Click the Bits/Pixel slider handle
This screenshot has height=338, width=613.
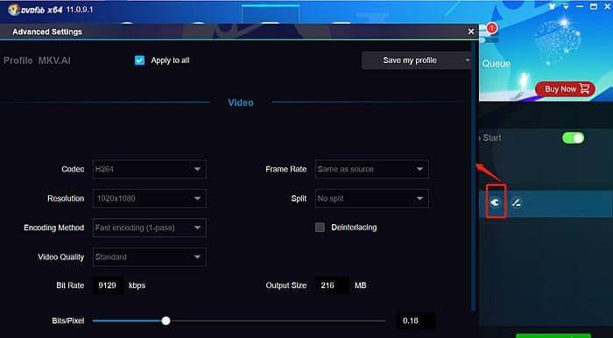click(x=166, y=320)
